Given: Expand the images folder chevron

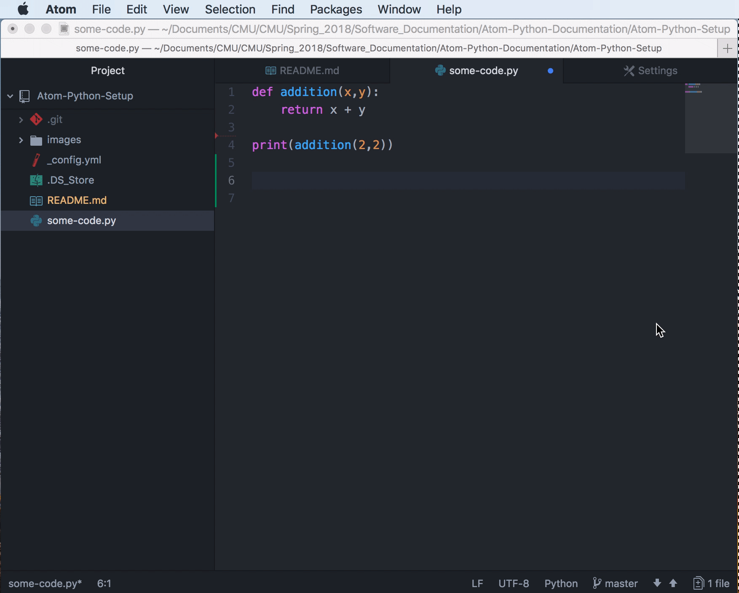Looking at the screenshot, I should [21, 140].
